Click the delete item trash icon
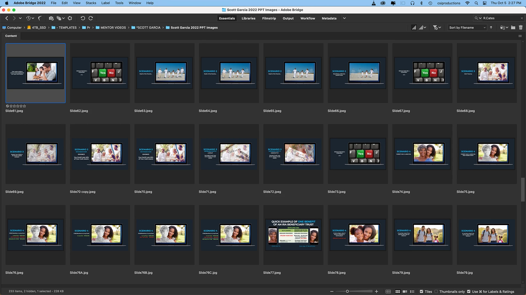Screen dimensions: 526x295 tap(521, 28)
